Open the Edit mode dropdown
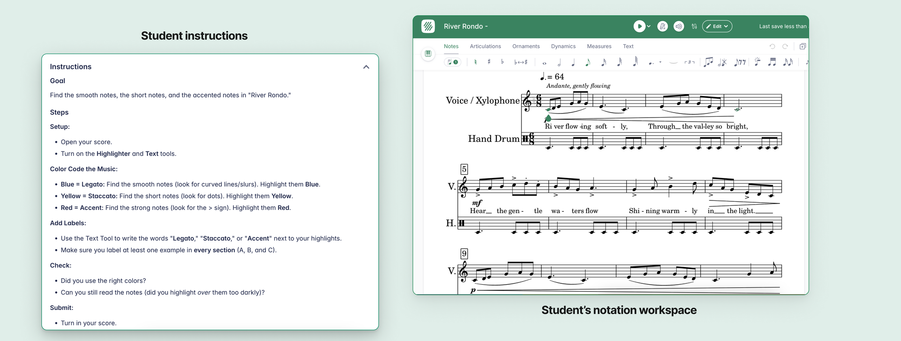 pyautogui.click(x=717, y=27)
